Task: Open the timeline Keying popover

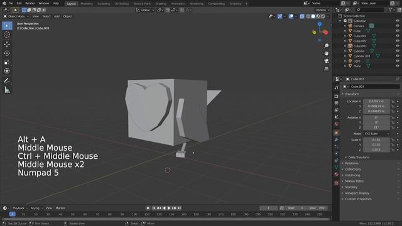Action: (36, 208)
